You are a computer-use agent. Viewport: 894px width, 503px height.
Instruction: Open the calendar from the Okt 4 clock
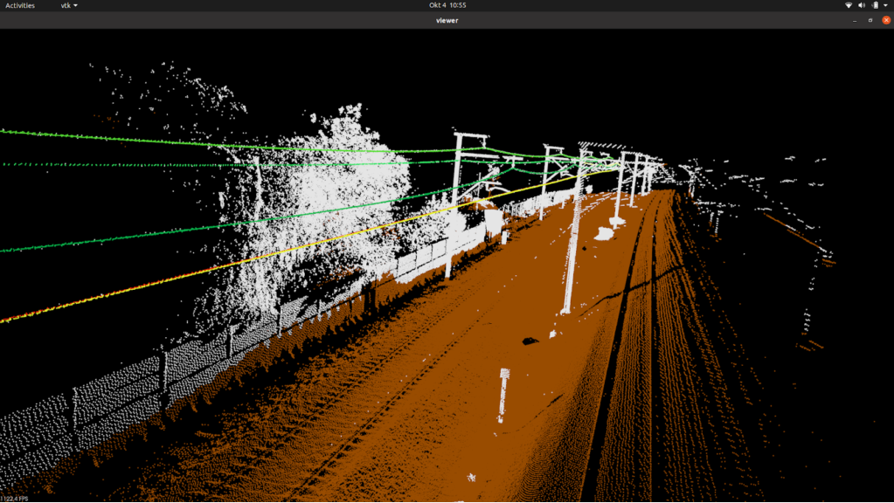[x=447, y=5]
